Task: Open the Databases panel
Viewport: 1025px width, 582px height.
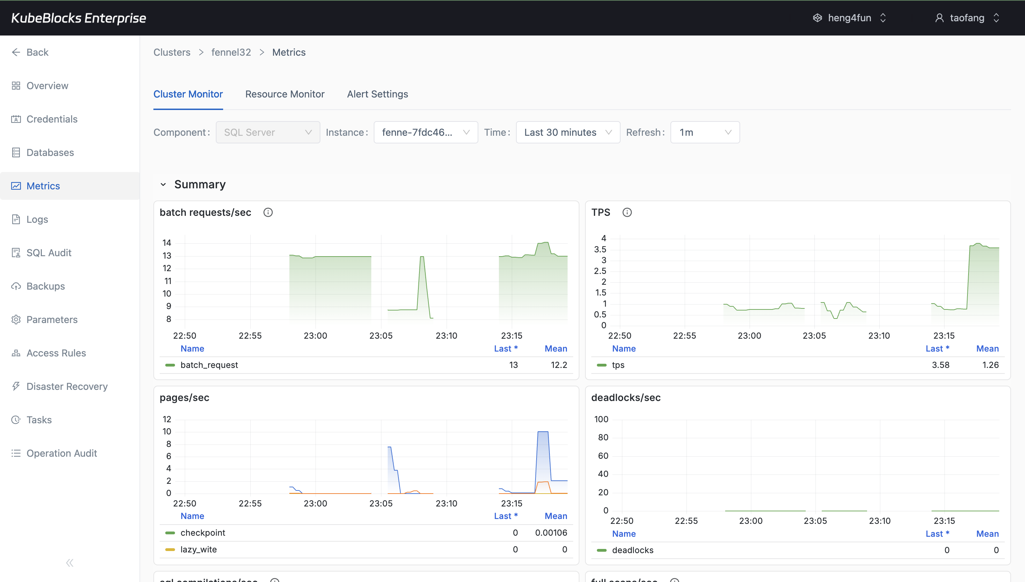Action: (50, 152)
